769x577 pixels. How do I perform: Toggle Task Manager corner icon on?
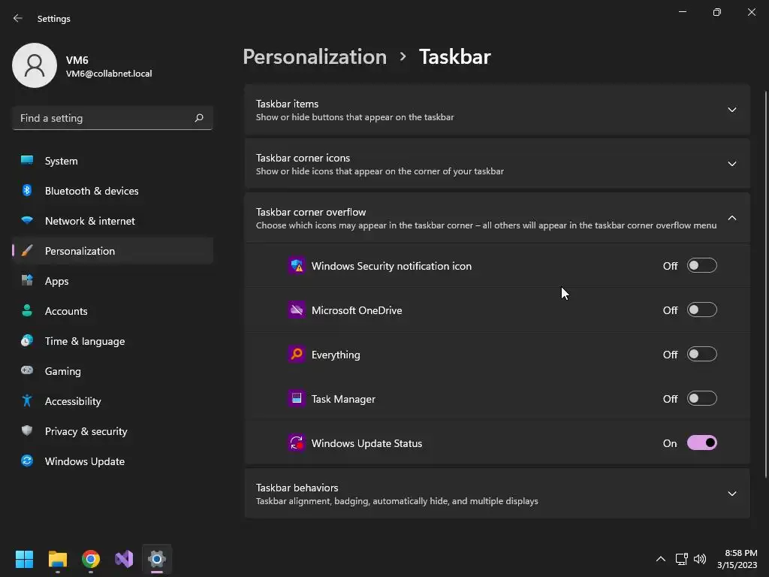(701, 399)
